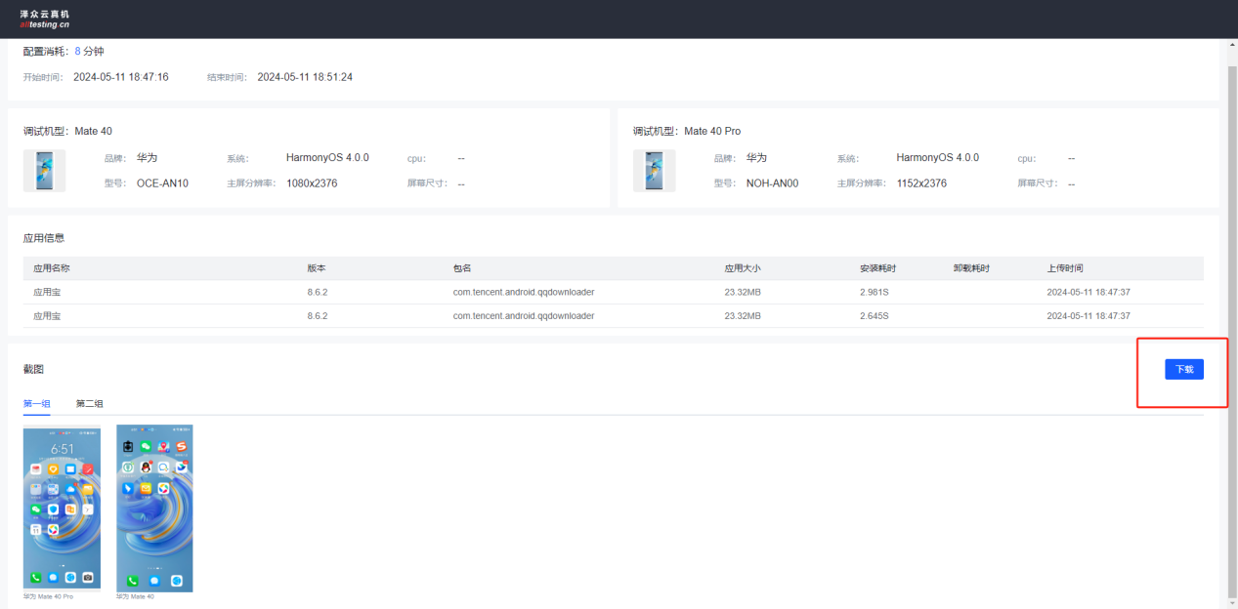Click the 应用名称 column header
Screen dimensions: 1238x609
tap(52, 268)
